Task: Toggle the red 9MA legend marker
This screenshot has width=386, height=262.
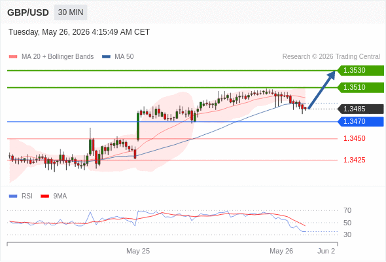Action: [44, 196]
